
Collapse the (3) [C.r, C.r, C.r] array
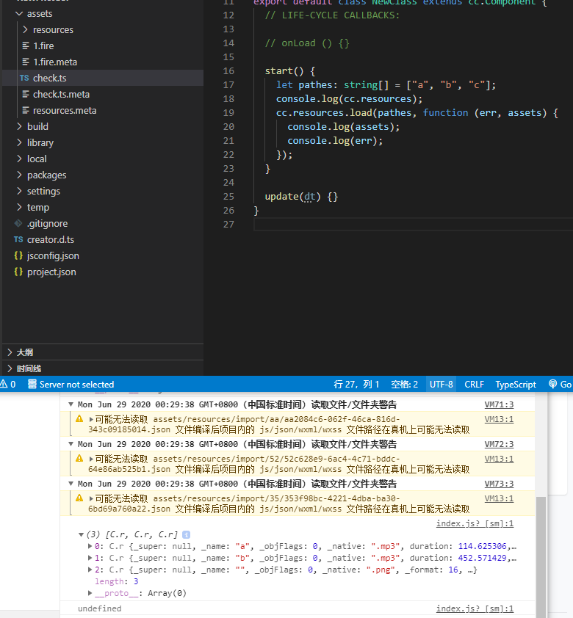point(81,535)
